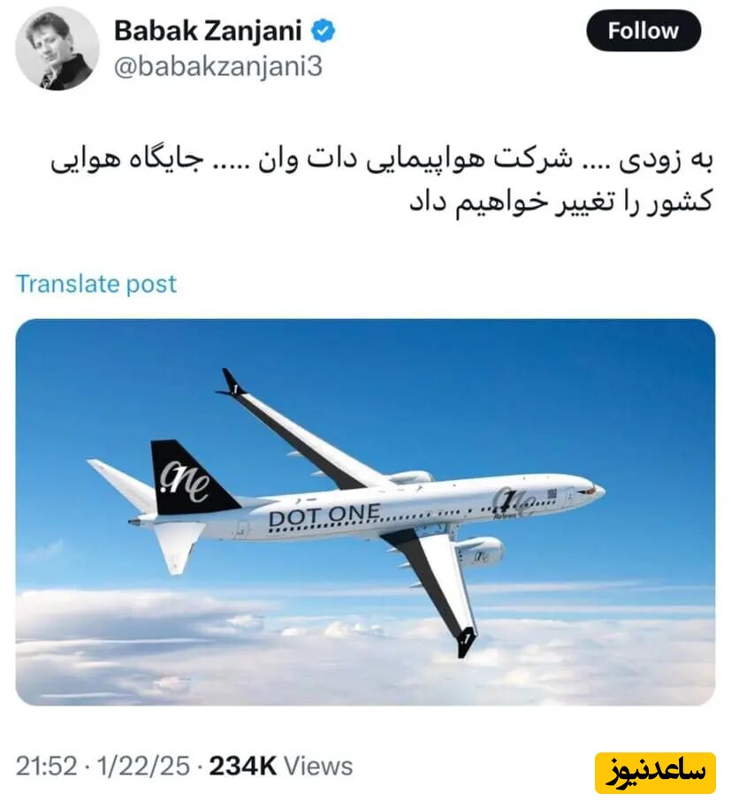Click the second line of Persian tweet text

(x=560, y=202)
